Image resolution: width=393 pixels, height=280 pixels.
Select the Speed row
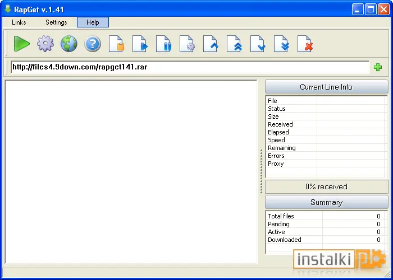pyautogui.click(x=326, y=140)
